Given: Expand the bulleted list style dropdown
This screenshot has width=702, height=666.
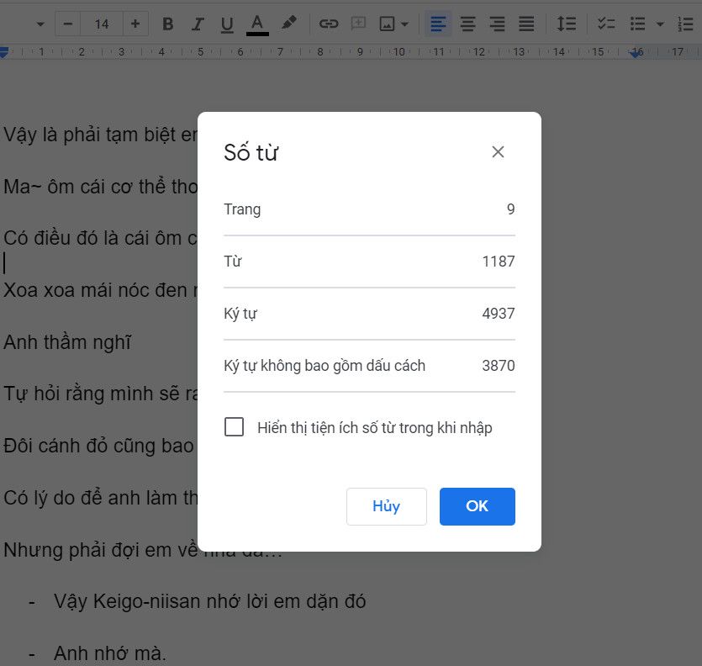Looking at the screenshot, I should click(660, 24).
